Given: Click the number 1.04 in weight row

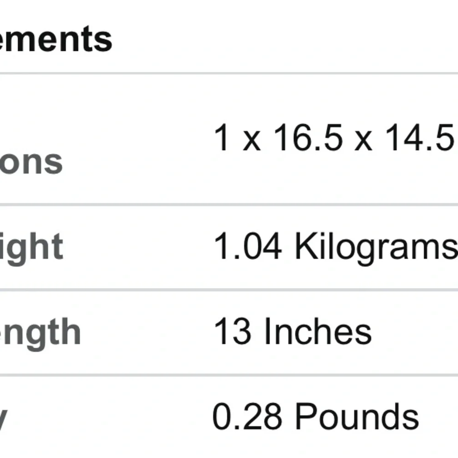Looking at the screenshot, I should pos(248,246).
